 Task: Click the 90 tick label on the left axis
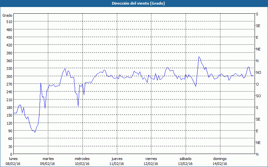pos(10,131)
